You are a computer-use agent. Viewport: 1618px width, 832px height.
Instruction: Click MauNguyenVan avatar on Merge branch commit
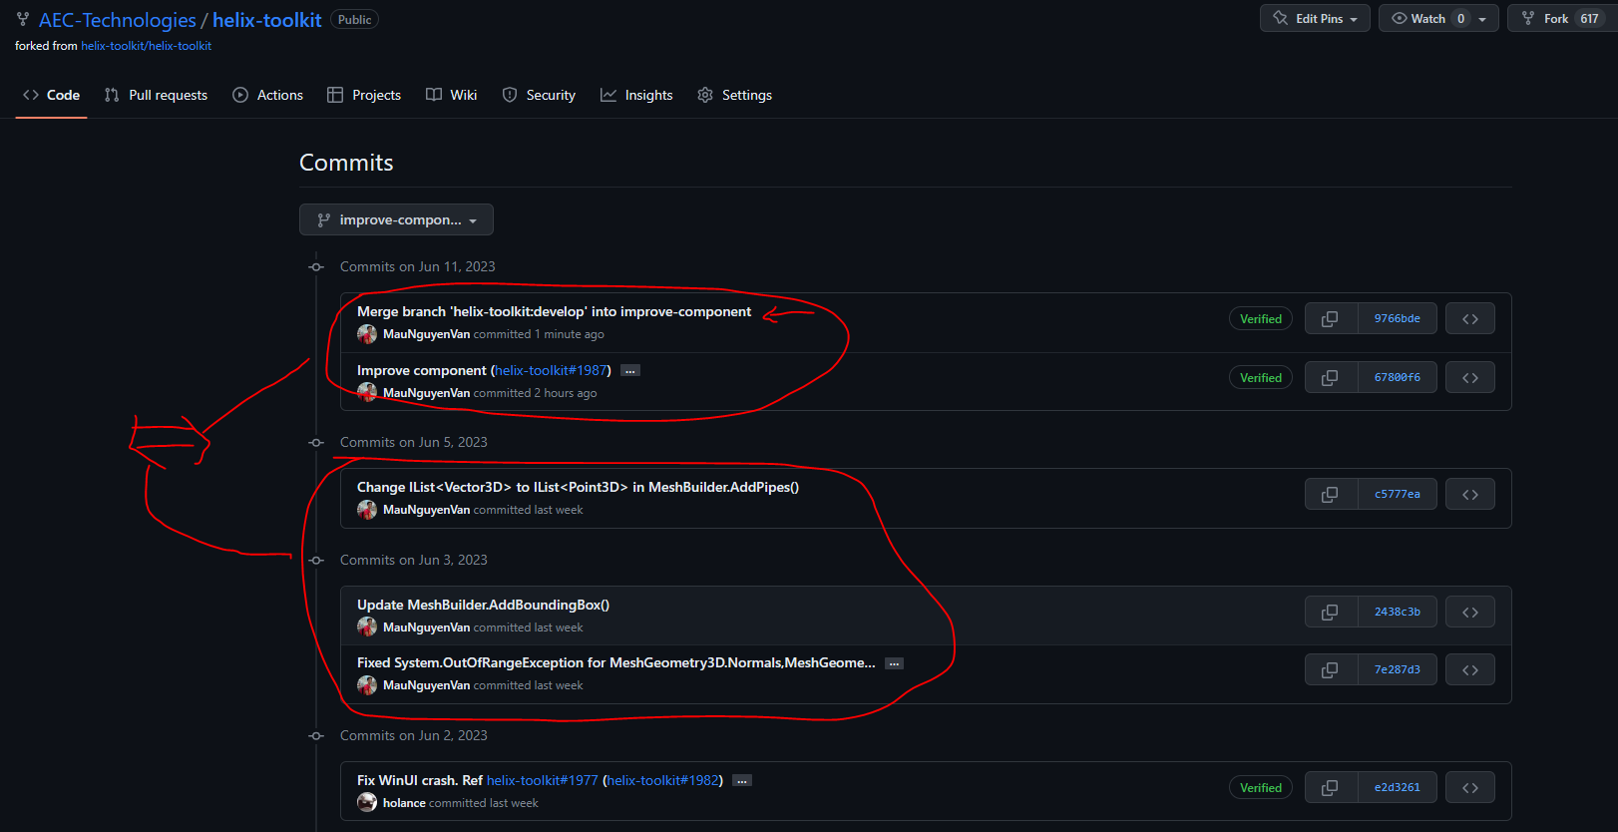[367, 334]
